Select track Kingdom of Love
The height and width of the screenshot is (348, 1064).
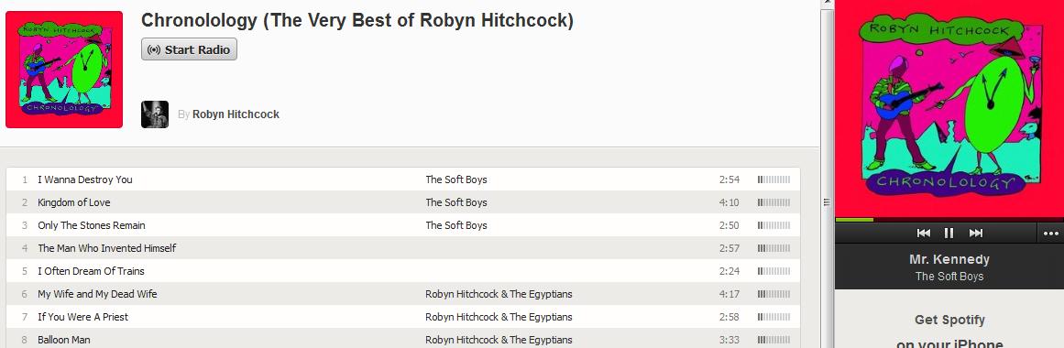pyautogui.click(x=403, y=202)
